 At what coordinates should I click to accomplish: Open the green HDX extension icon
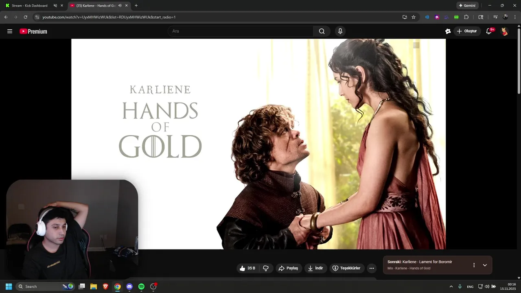[x=456, y=17]
